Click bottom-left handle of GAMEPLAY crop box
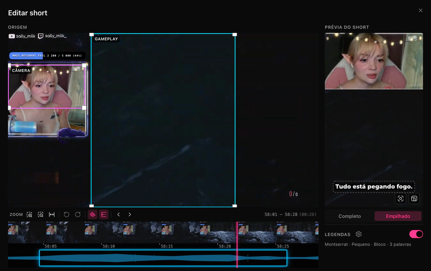 coord(92,206)
